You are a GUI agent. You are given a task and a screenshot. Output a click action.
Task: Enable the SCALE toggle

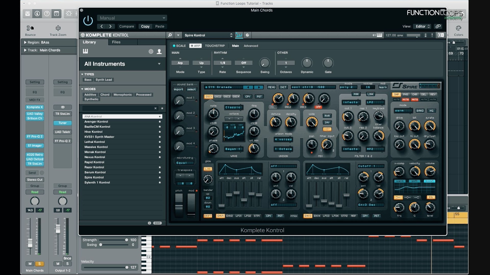point(179,46)
